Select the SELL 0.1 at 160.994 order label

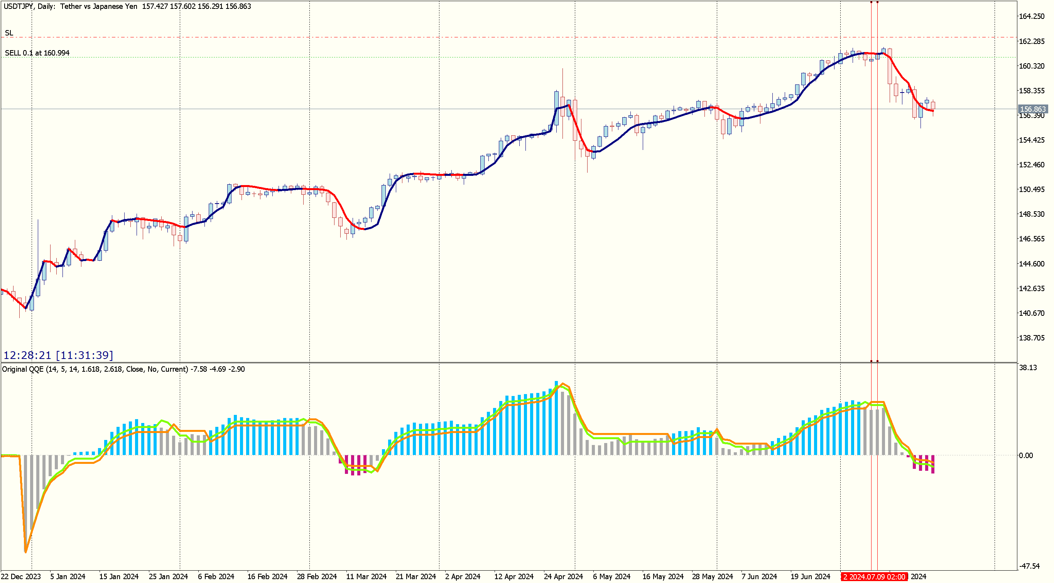[37, 53]
